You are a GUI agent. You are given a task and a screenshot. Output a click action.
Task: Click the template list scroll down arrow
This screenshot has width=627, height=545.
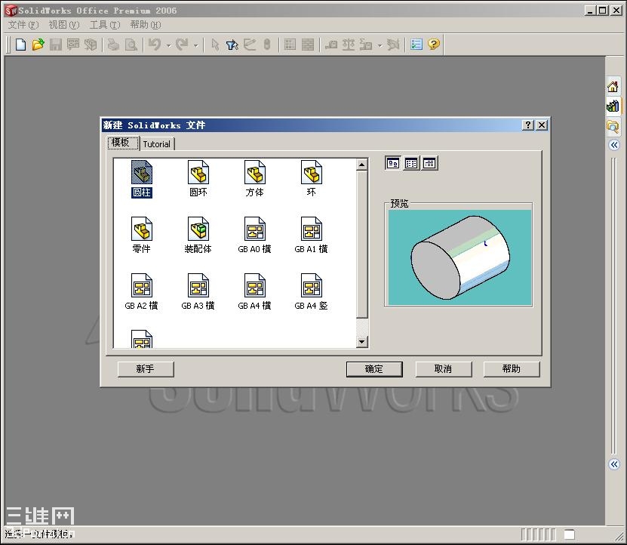tap(362, 341)
